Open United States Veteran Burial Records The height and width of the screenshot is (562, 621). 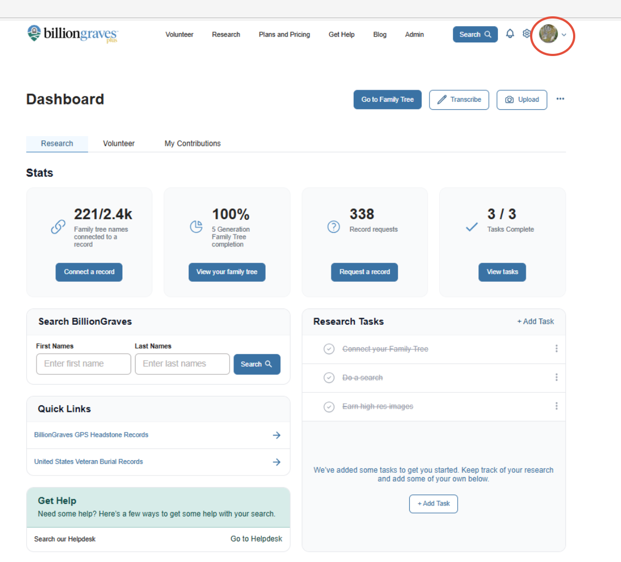click(88, 461)
